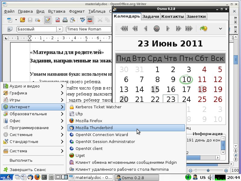The width and height of the screenshot is (241, 181).
Task: Toggle edit mode in Writer toolbar
Action: point(47,20)
